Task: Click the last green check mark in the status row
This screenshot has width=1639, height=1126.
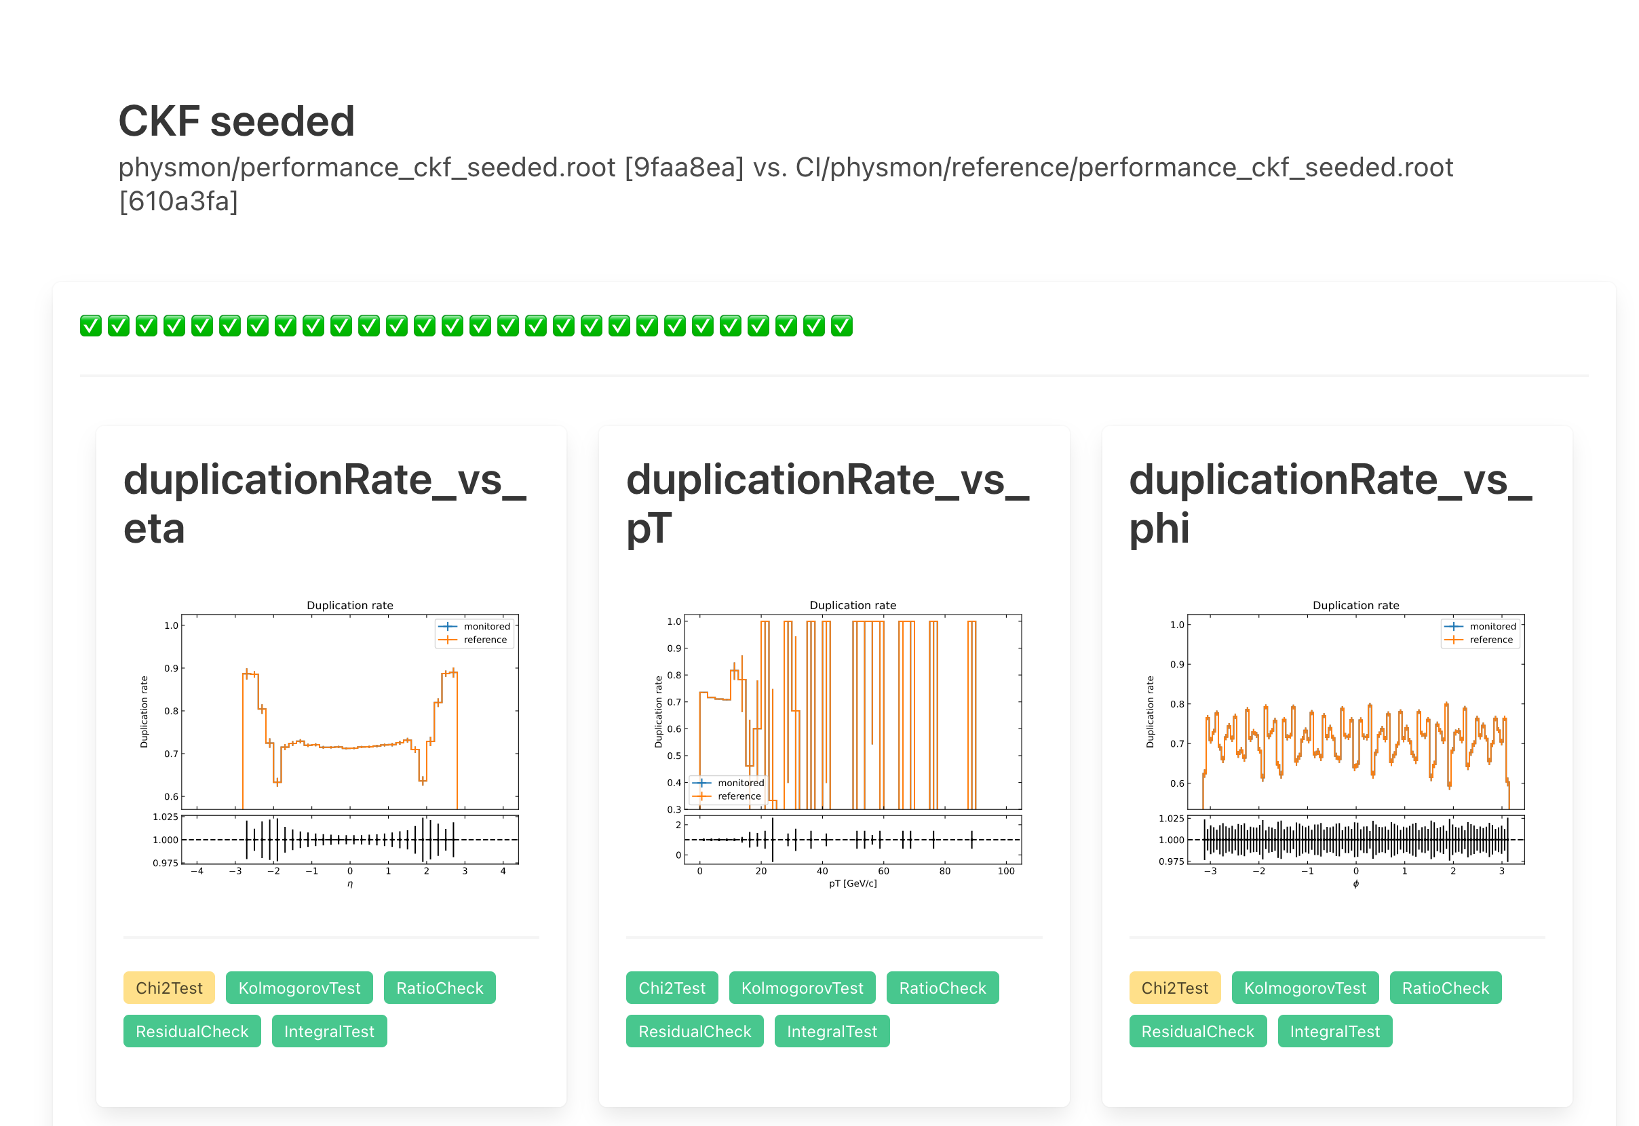Action: pos(842,326)
